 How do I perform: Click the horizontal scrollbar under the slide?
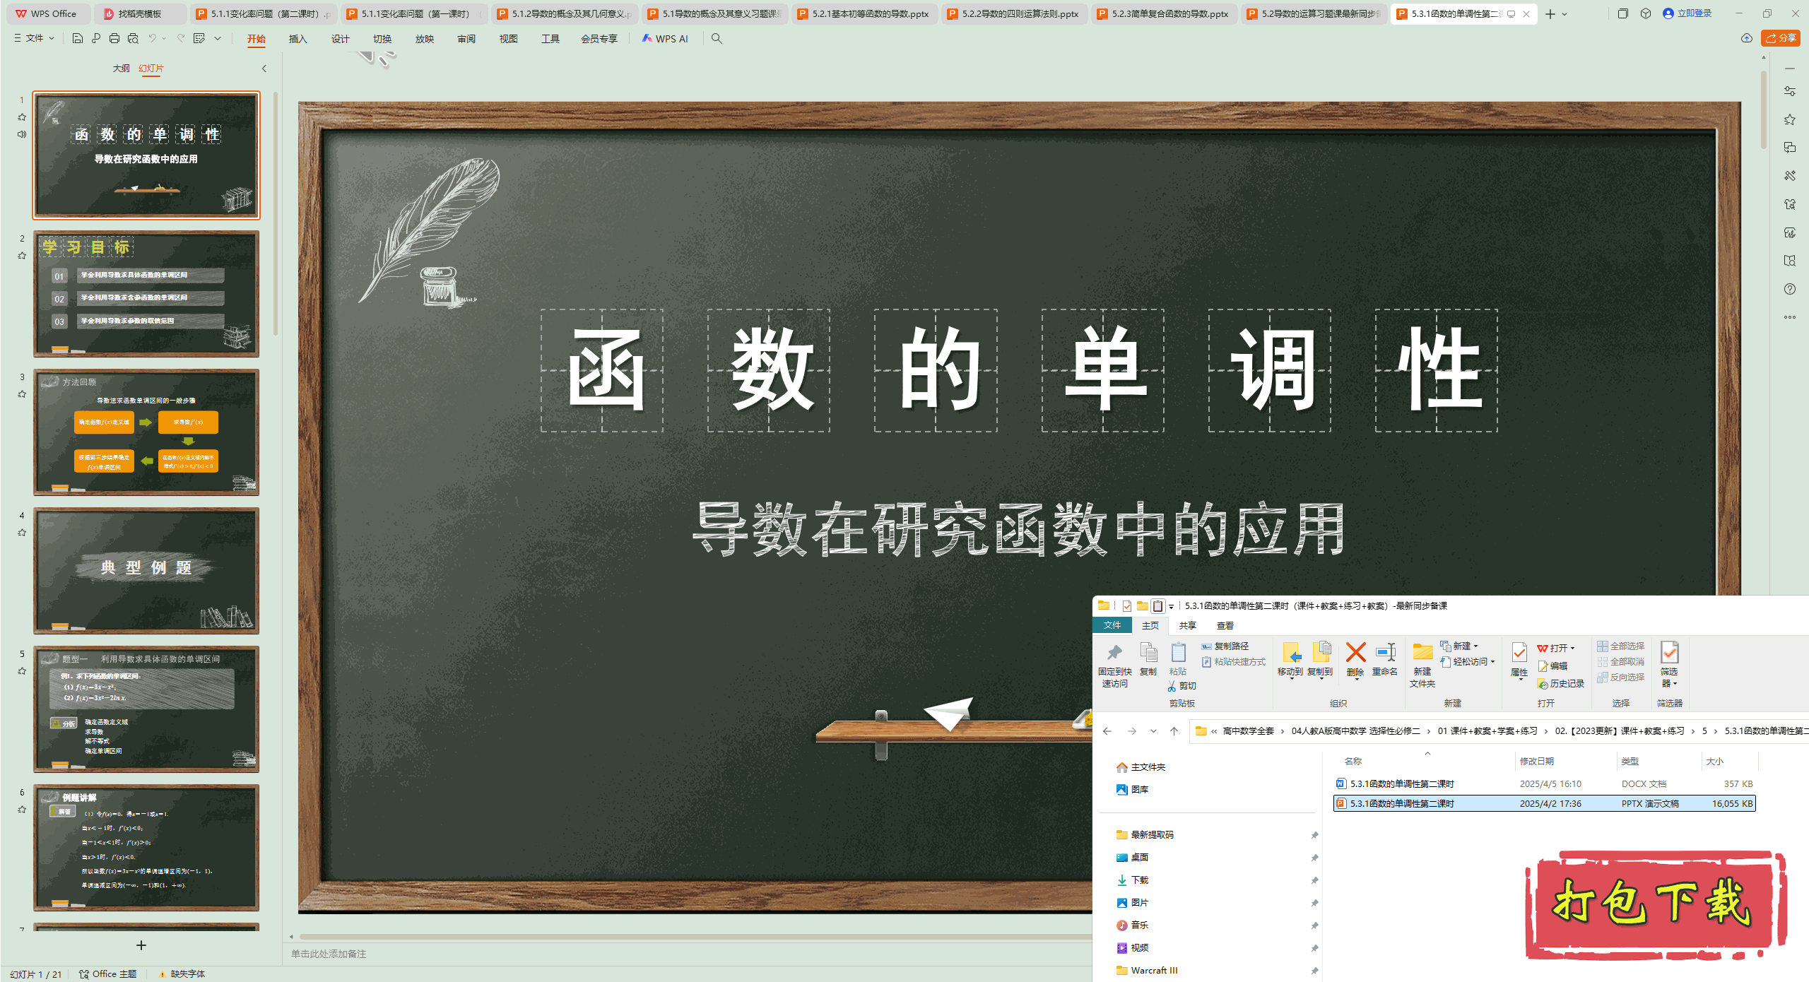[695, 937]
